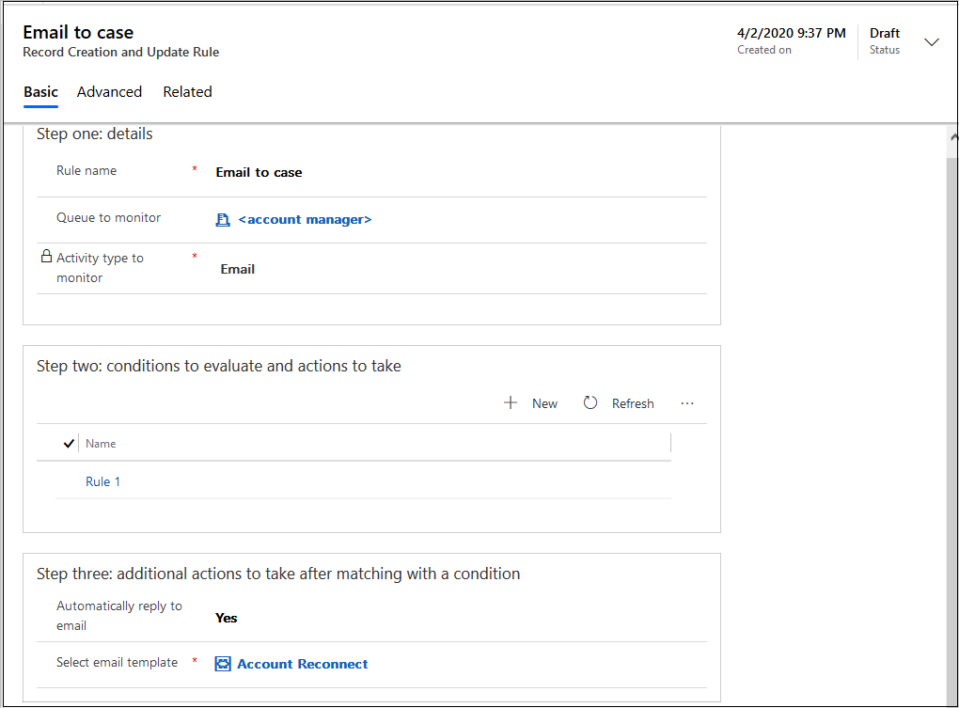Screen dimensions: 959x708
Task: Click the Rule name field Email to case
Action: [x=259, y=172]
